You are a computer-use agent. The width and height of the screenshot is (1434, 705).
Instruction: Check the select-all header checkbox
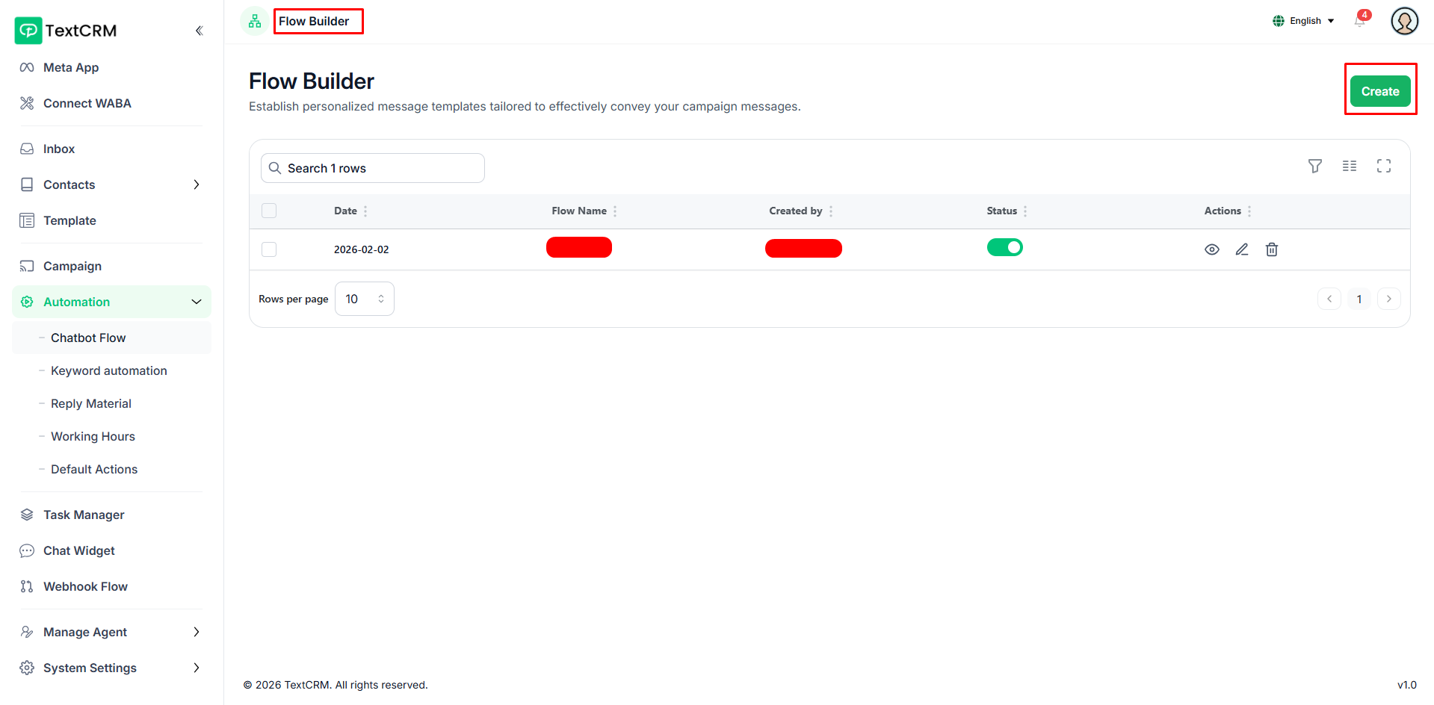click(269, 211)
